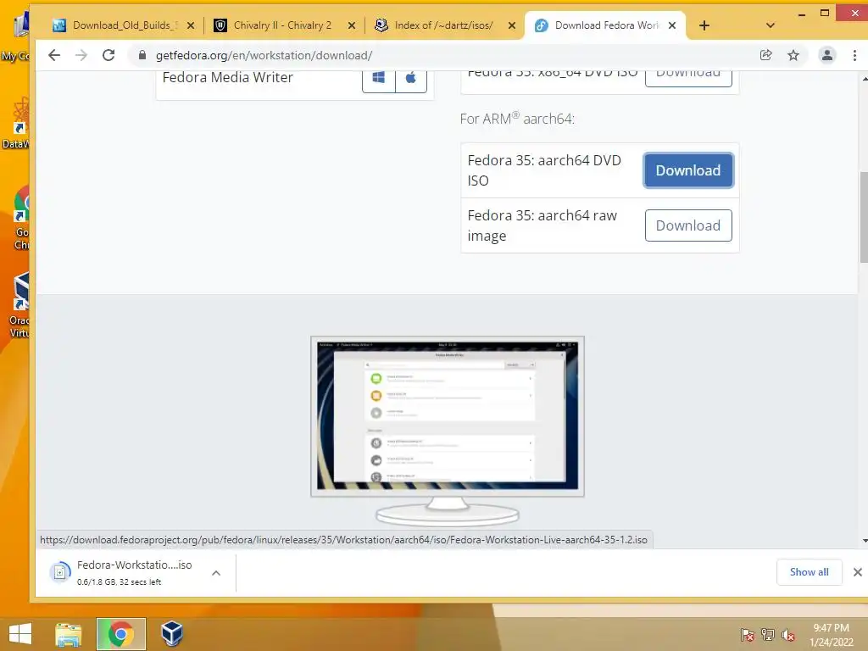
Task: Open the downloading Fedora-Workstation iso item
Action: tap(126, 572)
